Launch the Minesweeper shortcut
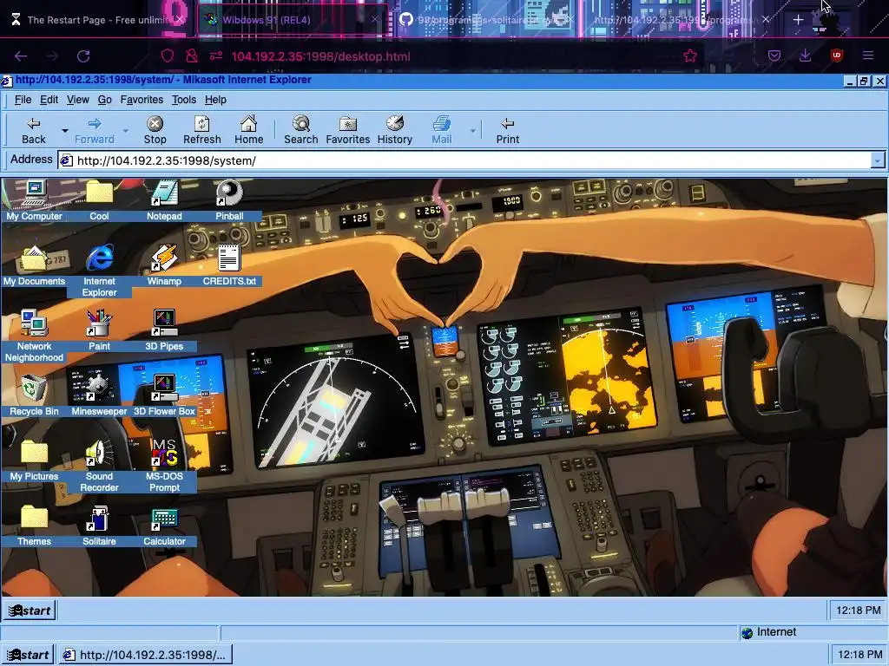 [x=99, y=395]
